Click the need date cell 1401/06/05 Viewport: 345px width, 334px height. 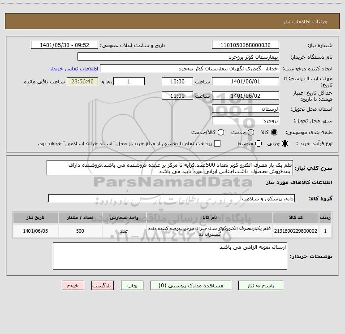pos(35,231)
